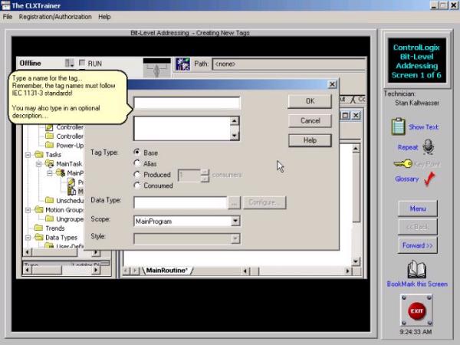This screenshot has width=460, height=345.
Task: Collapse the Motion Groups tree node
Action: 28,210
